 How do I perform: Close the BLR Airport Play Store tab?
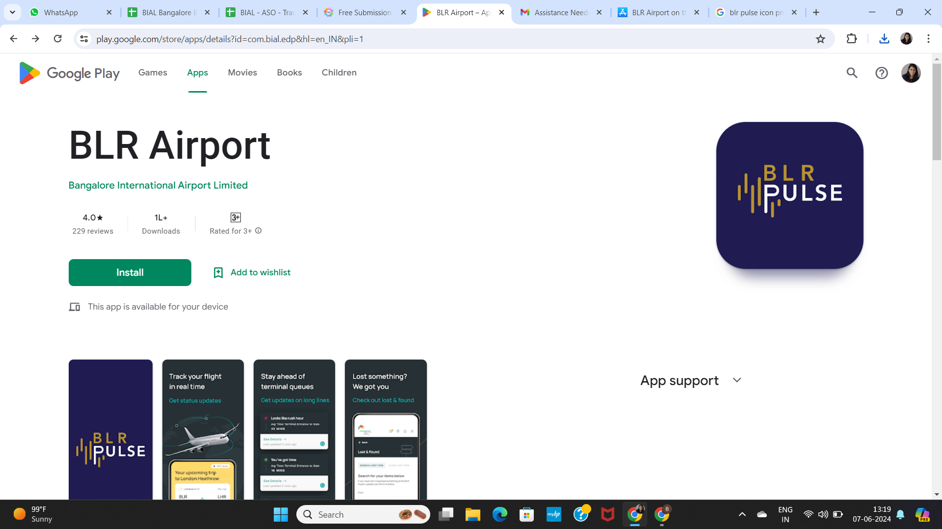click(501, 12)
